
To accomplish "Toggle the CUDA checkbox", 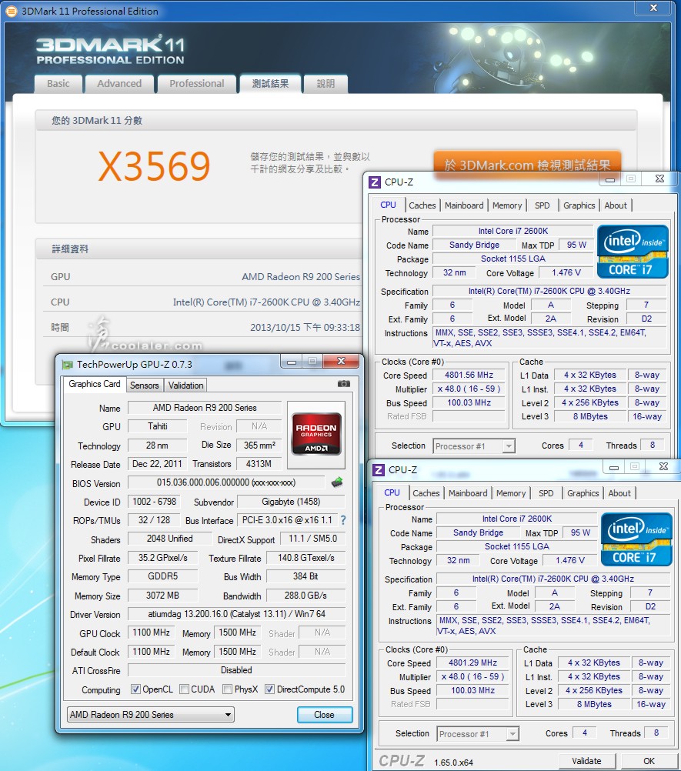I will coord(185,689).
